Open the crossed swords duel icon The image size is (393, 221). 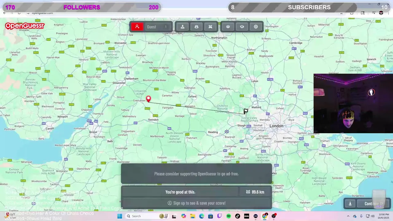210,27
